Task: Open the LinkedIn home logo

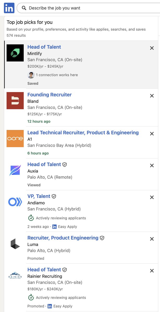Action: coord(9,8)
